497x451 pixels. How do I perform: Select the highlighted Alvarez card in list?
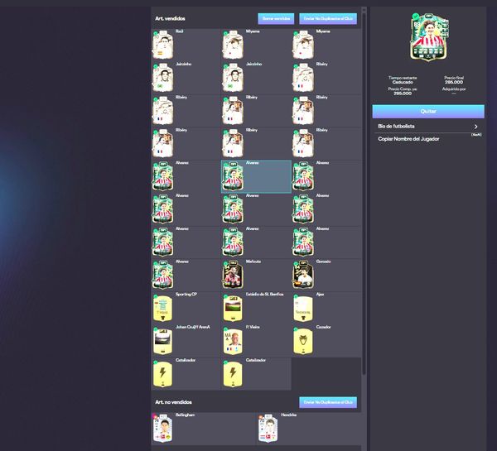[x=256, y=176]
